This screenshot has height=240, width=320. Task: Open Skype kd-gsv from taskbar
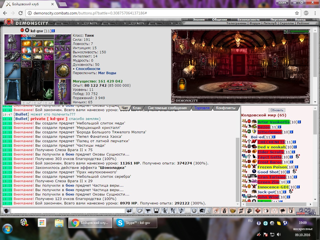(135, 223)
